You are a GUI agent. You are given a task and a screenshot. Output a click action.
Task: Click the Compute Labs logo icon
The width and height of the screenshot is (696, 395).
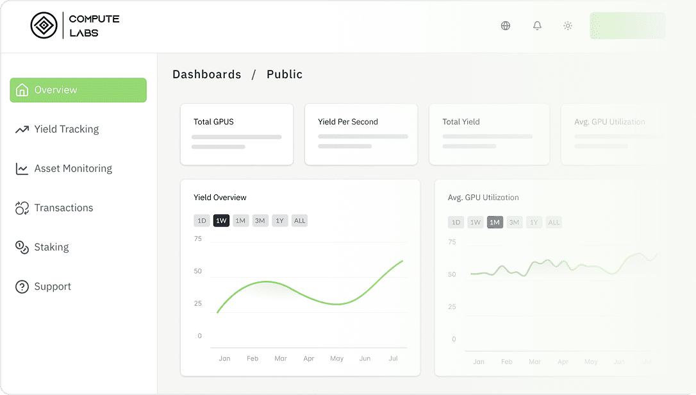[x=44, y=25]
